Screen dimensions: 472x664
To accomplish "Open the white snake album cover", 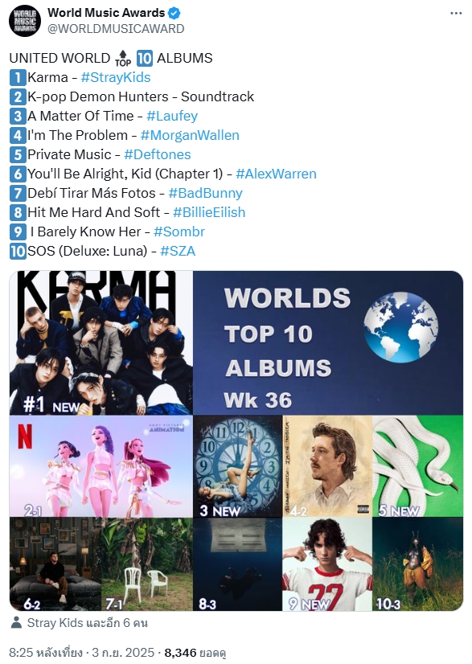I will click(x=417, y=466).
